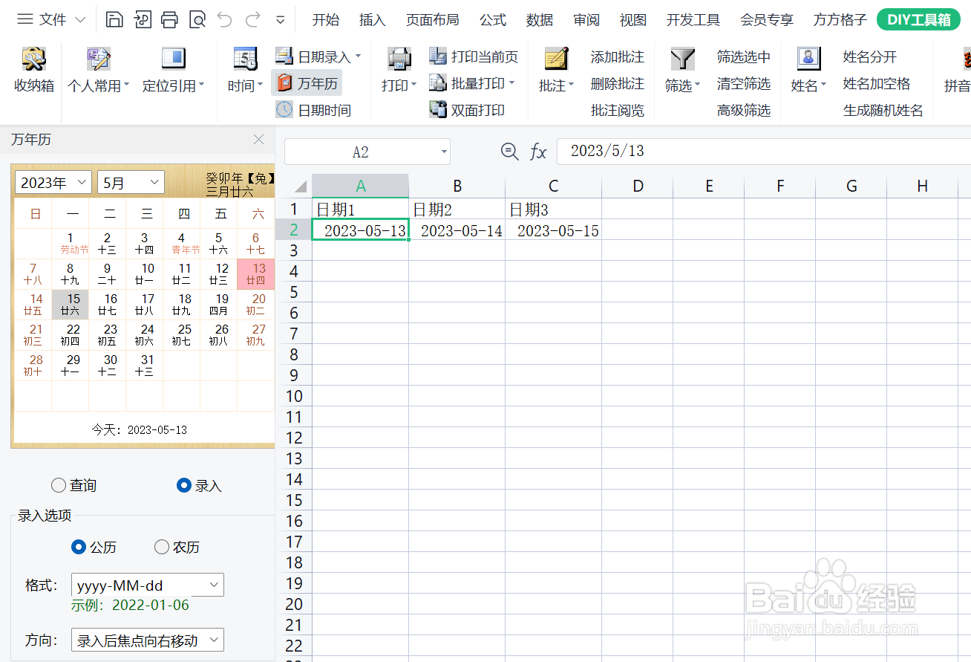Click the Redo arrow icon
This screenshot has height=662, width=971.
click(252, 19)
